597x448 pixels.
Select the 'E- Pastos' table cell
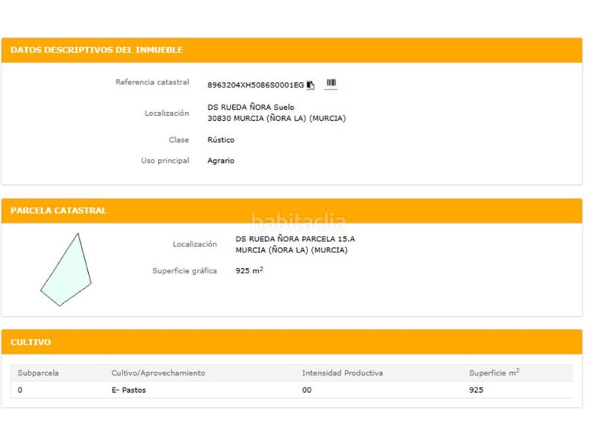coord(128,390)
